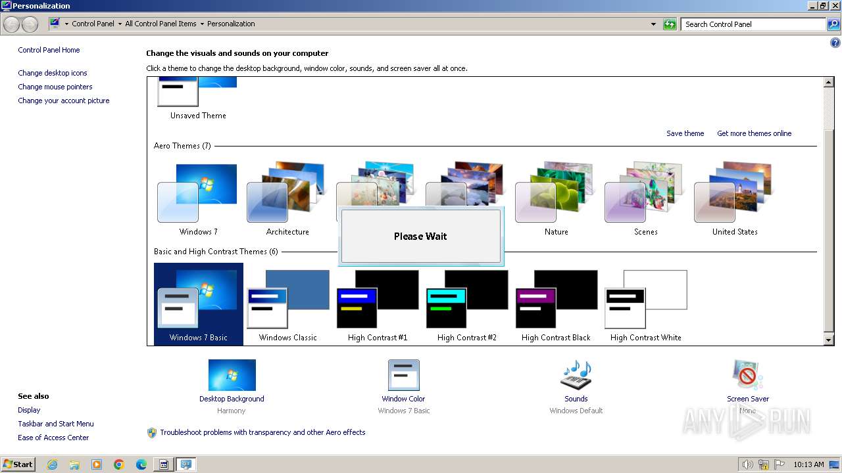The width and height of the screenshot is (842, 473).
Task: Click the Back navigation button
Action: click(12, 24)
